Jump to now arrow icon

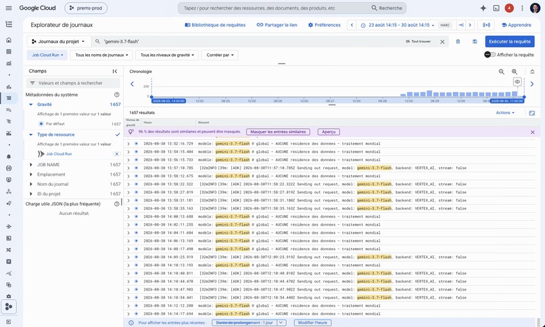[x=461, y=25]
